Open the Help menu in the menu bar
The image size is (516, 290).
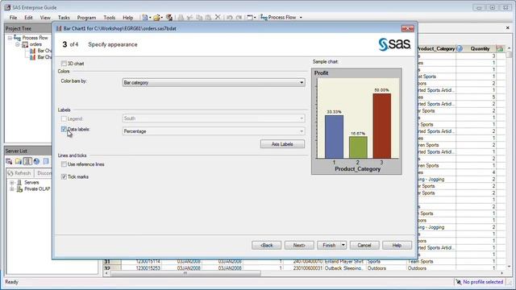(x=127, y=18)
